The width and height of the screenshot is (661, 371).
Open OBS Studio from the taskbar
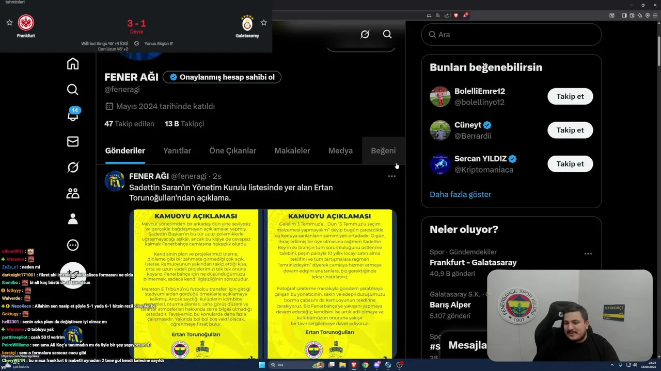[x=399, y=365]
